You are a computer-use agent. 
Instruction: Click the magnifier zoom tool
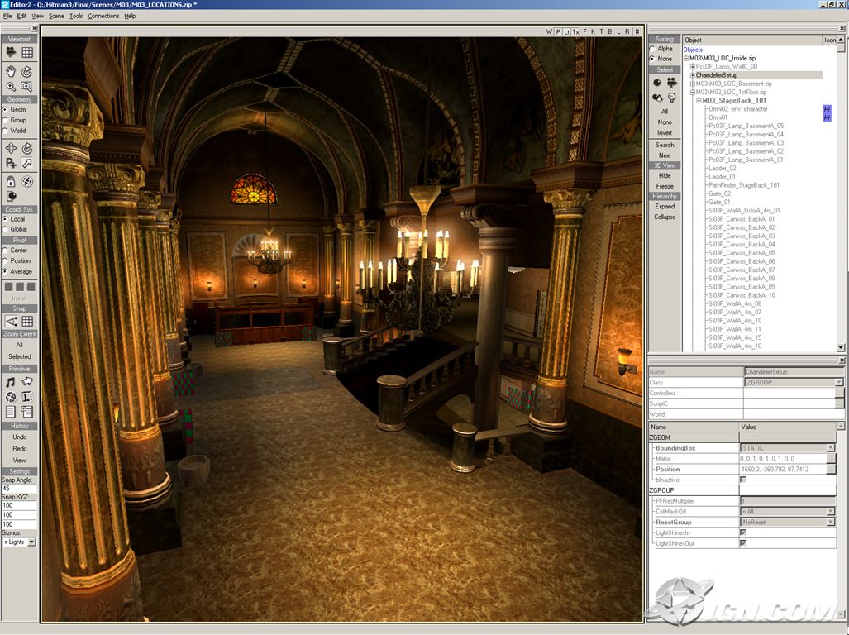point(11,86)
